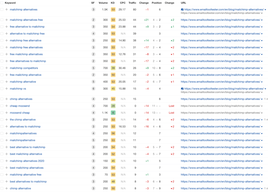The width and height of the screenshot is (268, 192).
Task: Click KD badge 56 for 'mailchimpalternatives'
Action: pos(113,133)
